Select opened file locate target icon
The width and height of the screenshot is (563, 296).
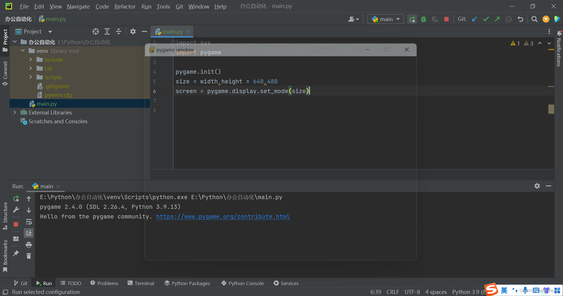coord(96,31)
